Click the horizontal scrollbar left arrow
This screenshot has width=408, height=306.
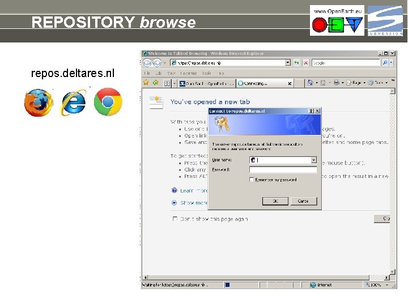click(x=146, y=277)
